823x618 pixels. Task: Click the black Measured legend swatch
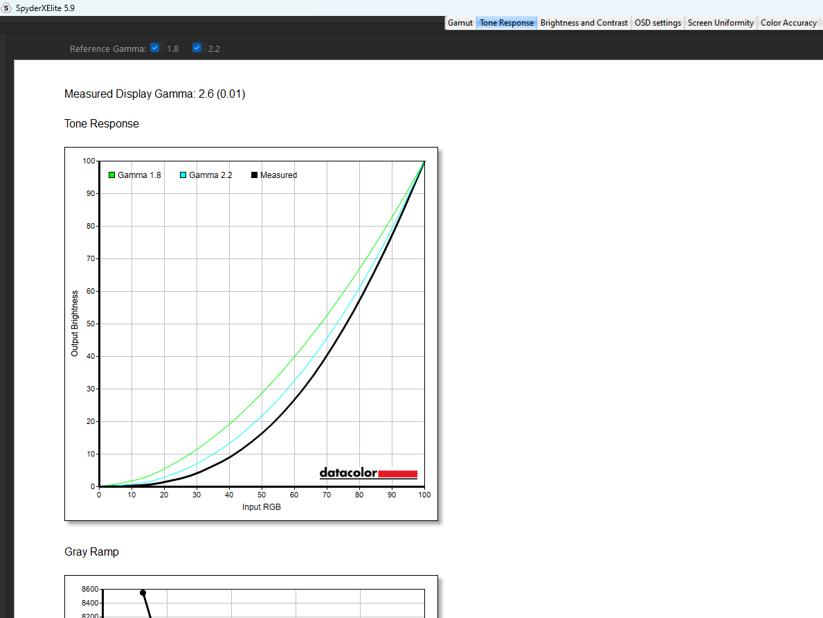(x=255, y=175)
